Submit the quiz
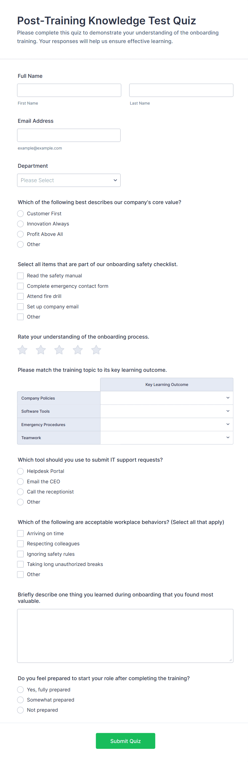This screenshot has height=762, width=248. pyautogui.click(x=125, y=741)
